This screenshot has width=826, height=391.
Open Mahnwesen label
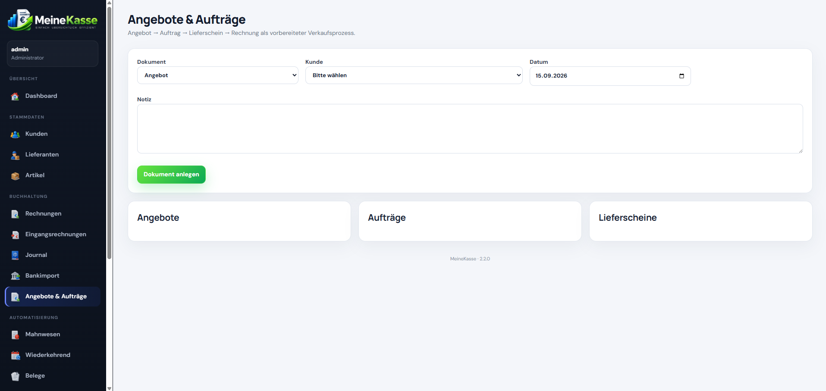click(43, 334)
